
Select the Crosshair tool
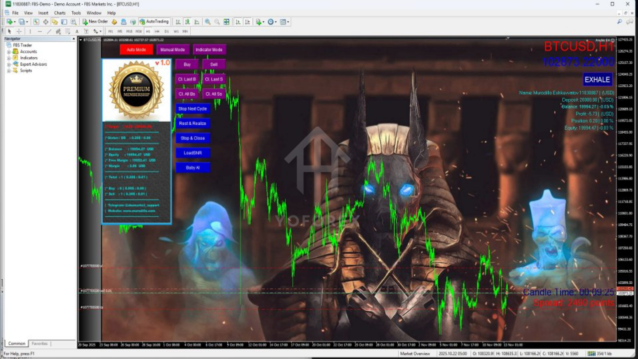pos(18,31)
